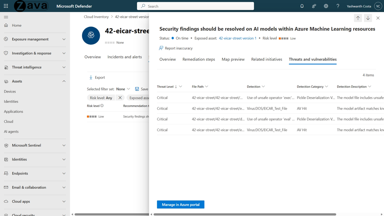Expand the Endpoints section
Image resolution: width=384 pixels, height=216 pixels.
64,173
